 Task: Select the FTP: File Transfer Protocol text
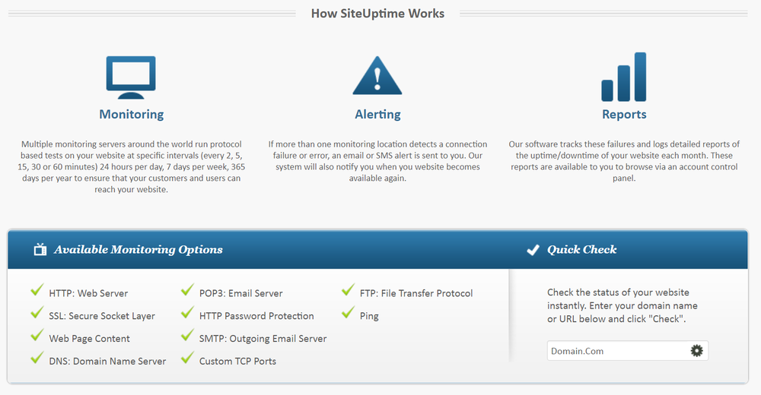point(416,293)
